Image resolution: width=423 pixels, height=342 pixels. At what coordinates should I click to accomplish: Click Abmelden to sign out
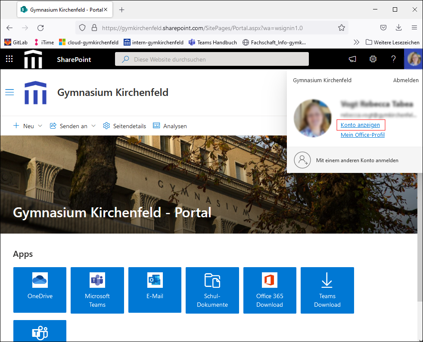[x=406, y=80]
